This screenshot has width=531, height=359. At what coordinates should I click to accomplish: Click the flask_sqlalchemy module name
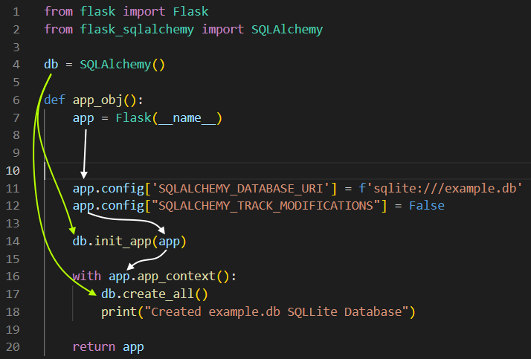(x=137, y=30)
